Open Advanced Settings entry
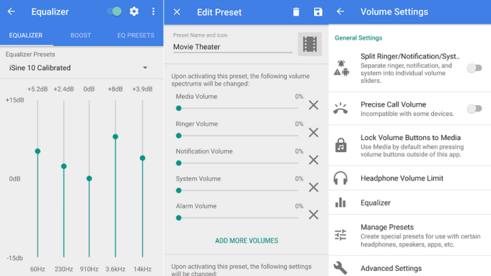491x276 pixels. (410, 268)
